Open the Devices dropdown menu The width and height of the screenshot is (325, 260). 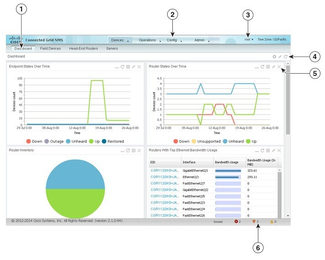click(x=120, y=40)
